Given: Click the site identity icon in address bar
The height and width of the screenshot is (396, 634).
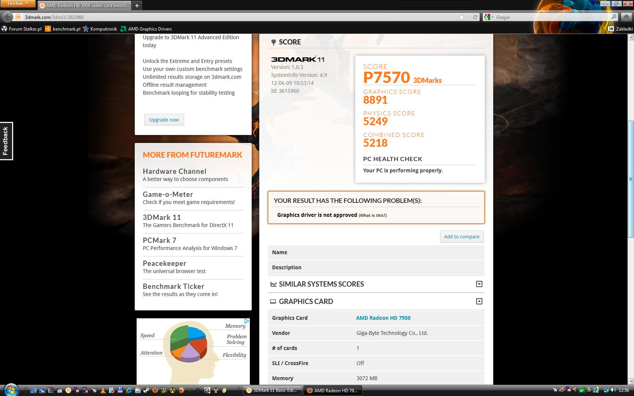Looking at the screenshot, I should (18, 17).
